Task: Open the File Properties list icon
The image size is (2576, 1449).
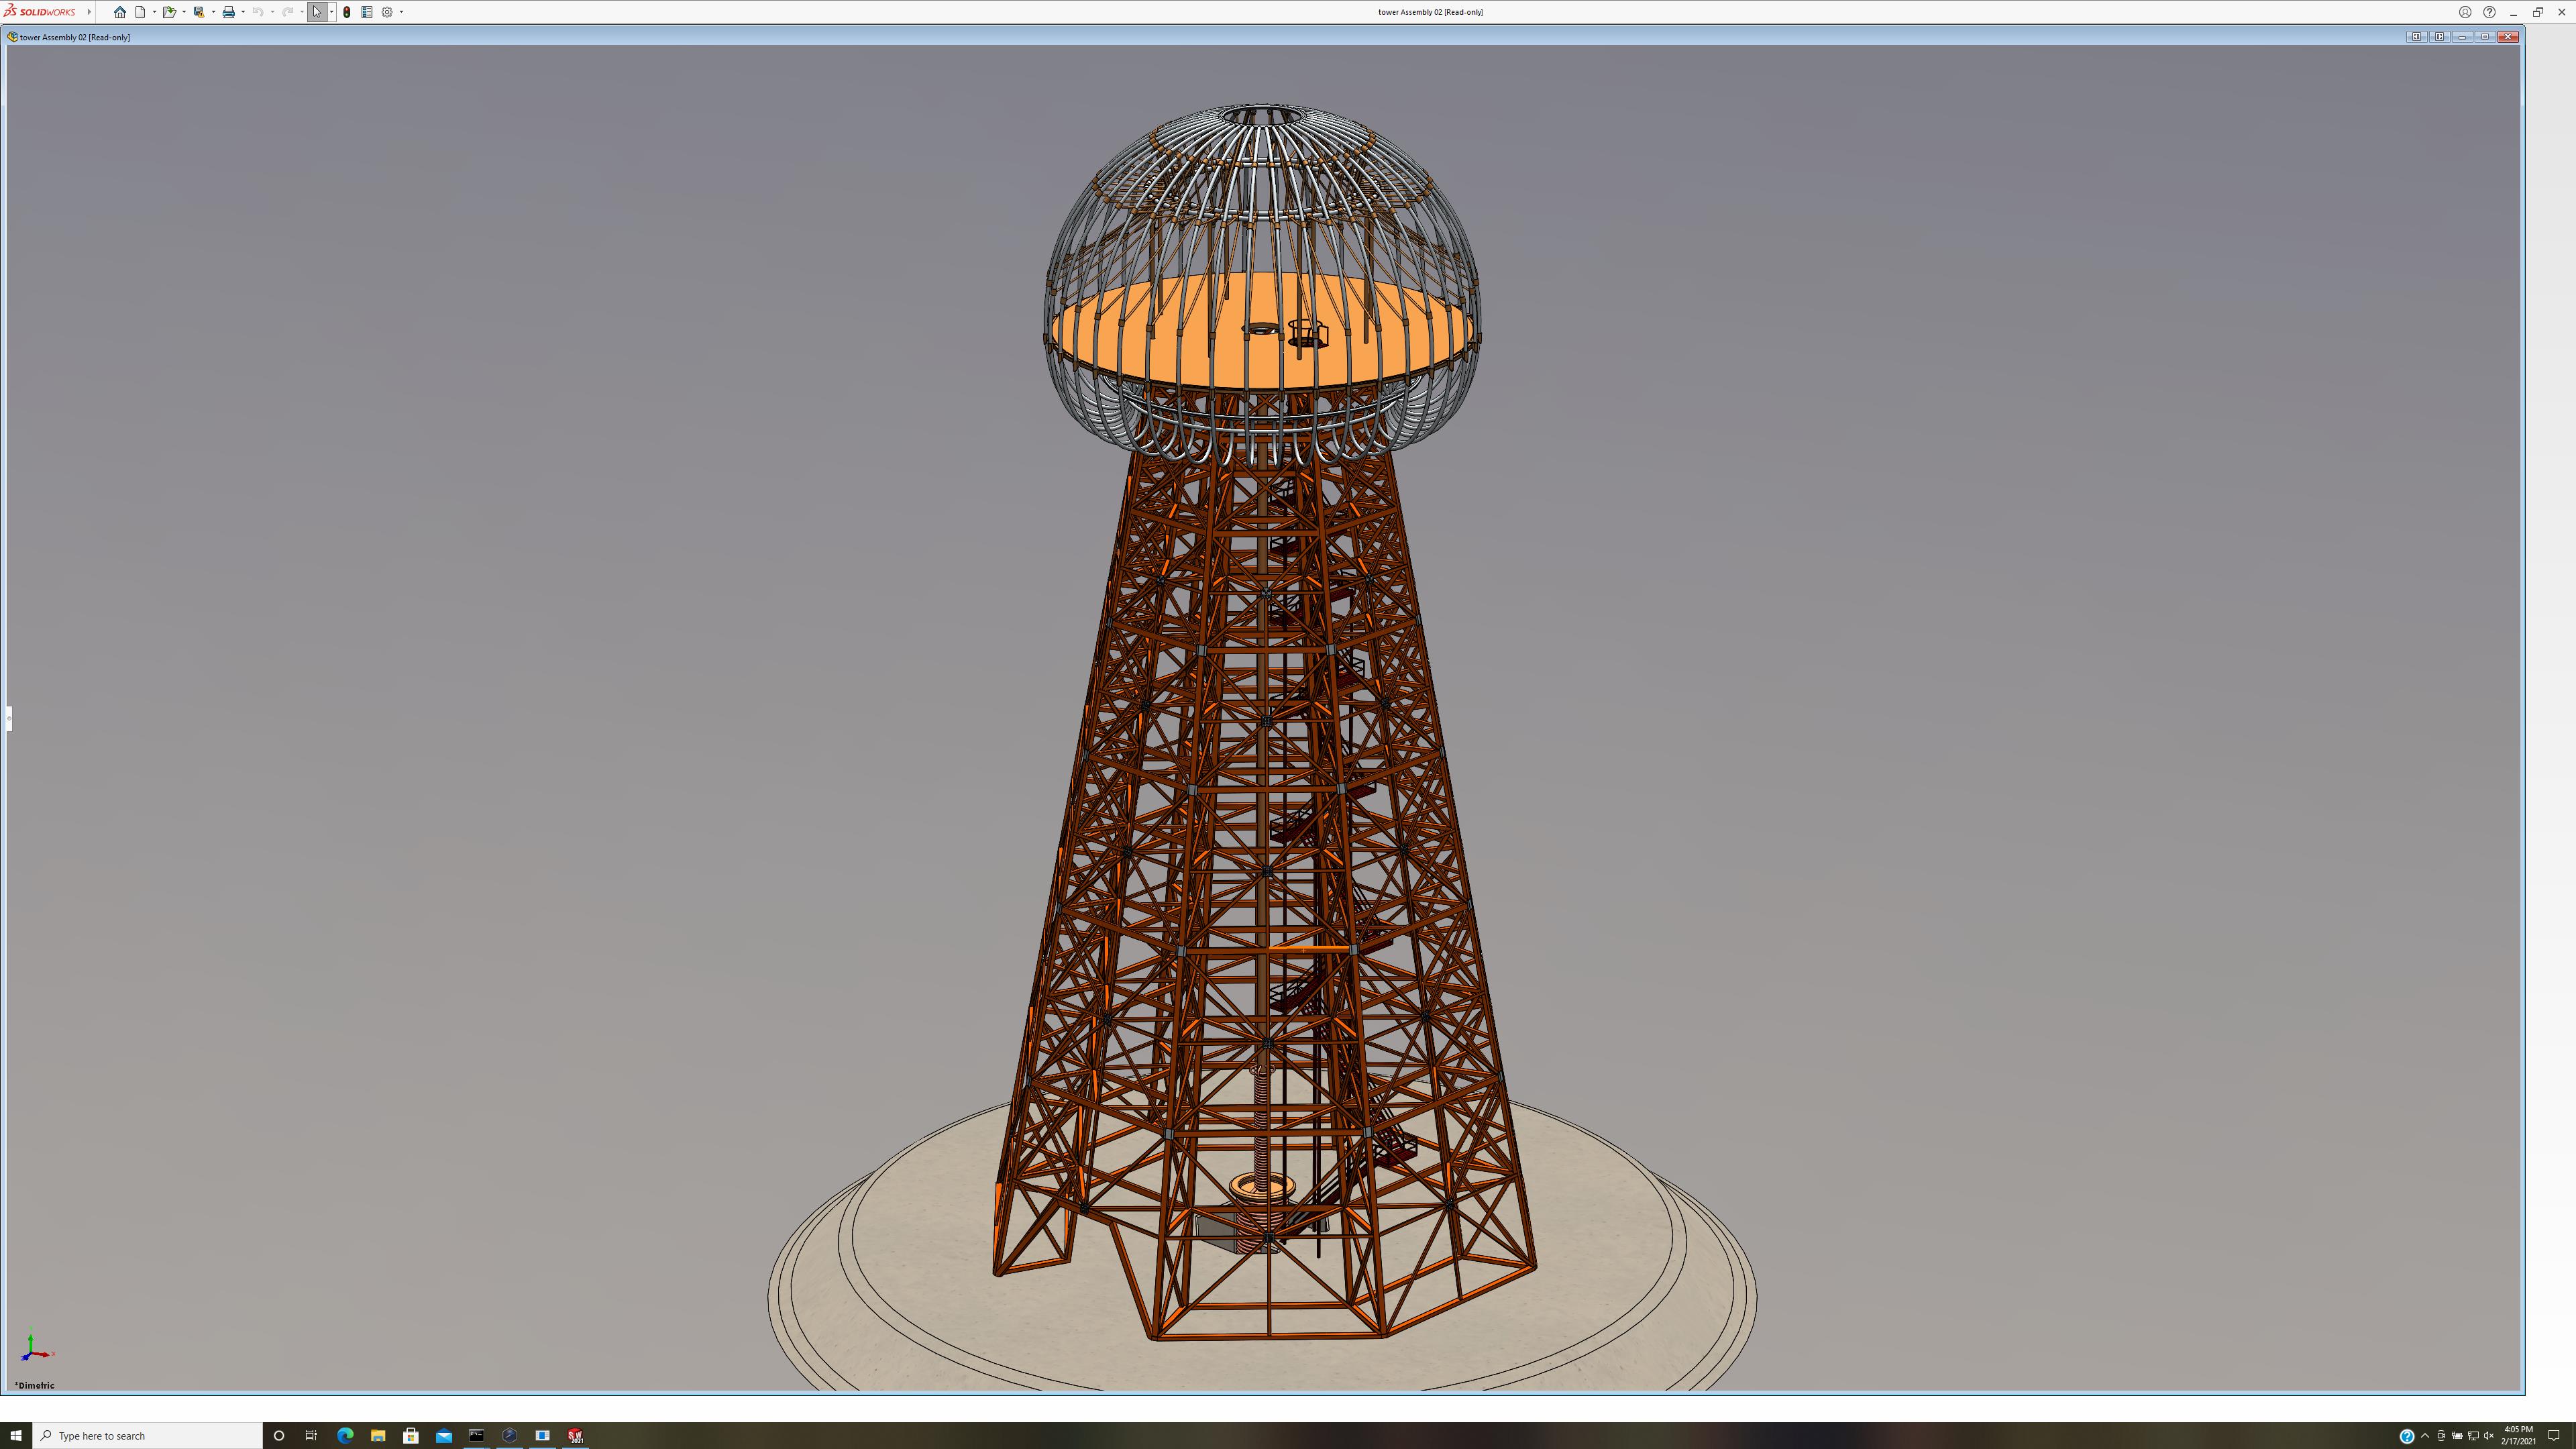Action: click(x=367, y=12)
